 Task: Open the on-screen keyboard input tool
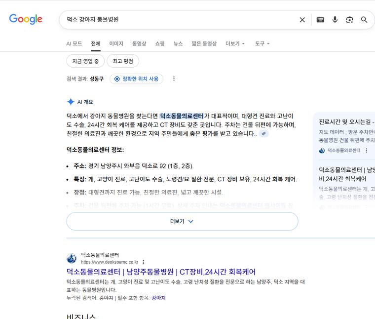[320, 20]
